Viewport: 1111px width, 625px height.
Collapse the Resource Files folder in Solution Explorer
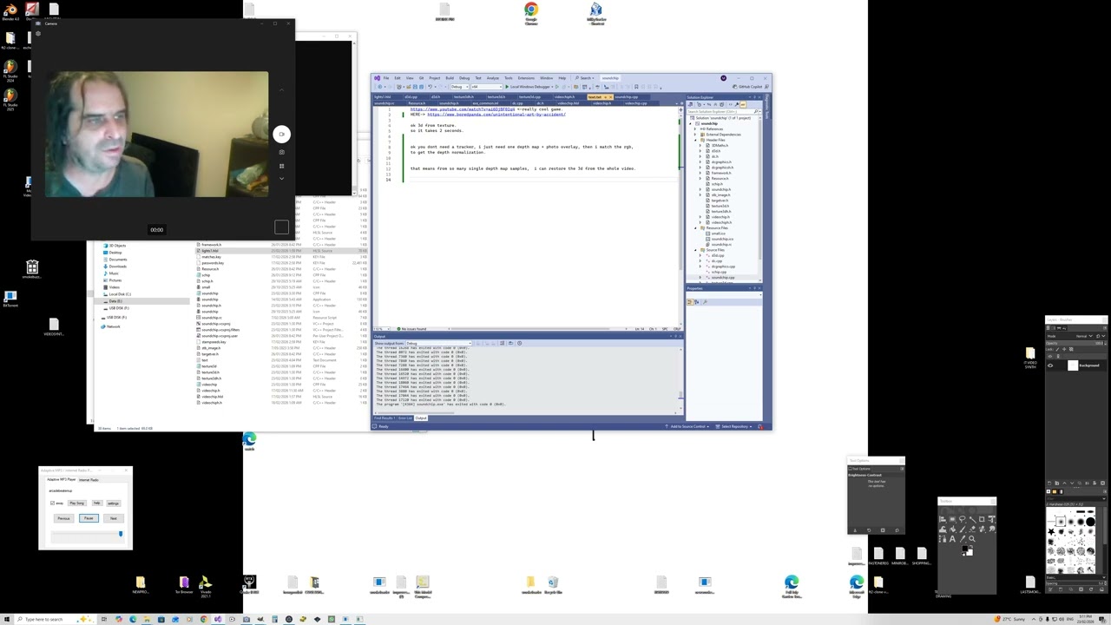694,227
